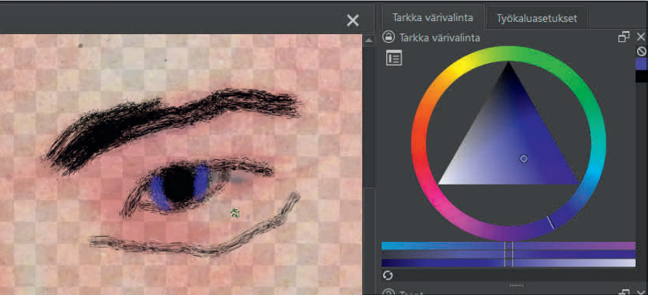Image resolution: width=648 pixels, height=295 pixels.
Task: Adjust the bottom lightness slider bar
Action: (508, 263)
